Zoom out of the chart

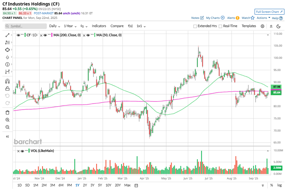coord(7,127)
